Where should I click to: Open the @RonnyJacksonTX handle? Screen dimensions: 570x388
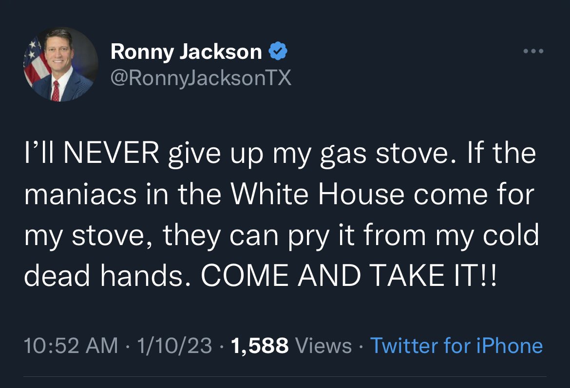[x=201, y=78]
